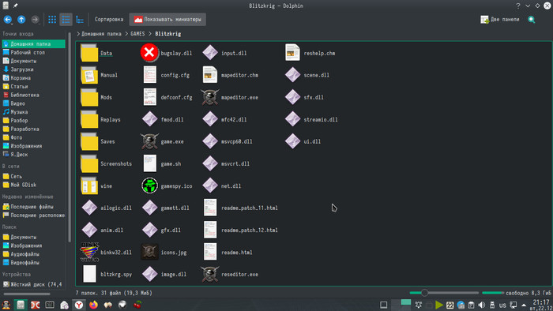
Task: Open the search tool
Action: coord(532,20)
